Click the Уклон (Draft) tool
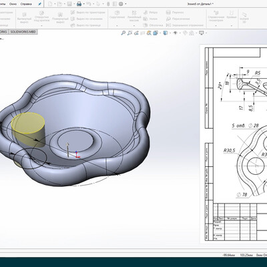Screen dimensions: 267x267 150,19
